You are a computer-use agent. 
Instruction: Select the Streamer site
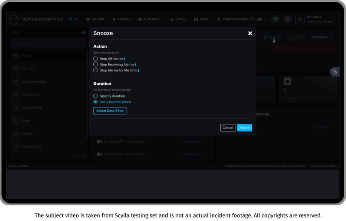(x=49, y=134)
